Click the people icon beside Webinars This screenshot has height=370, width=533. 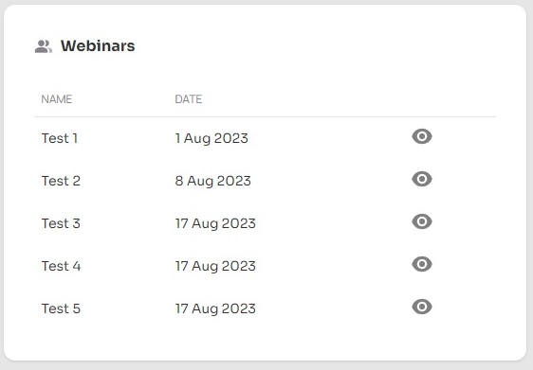click(x=44, y=46)
